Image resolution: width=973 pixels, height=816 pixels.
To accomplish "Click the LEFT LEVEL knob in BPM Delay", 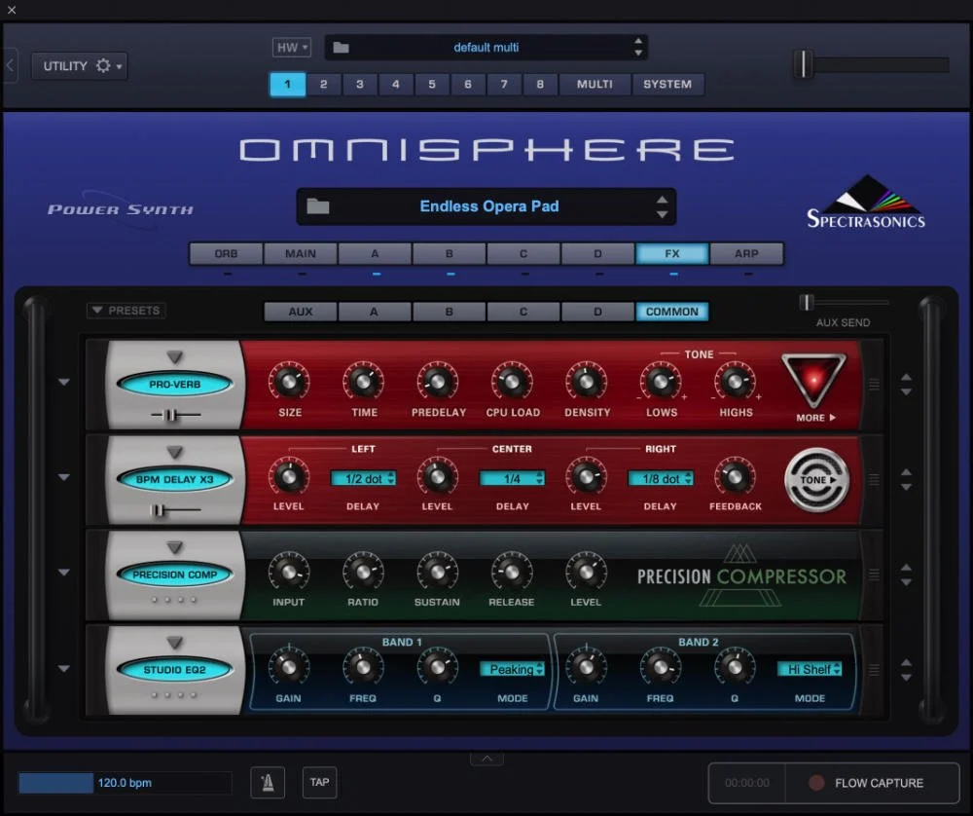I will coord(289,477).
